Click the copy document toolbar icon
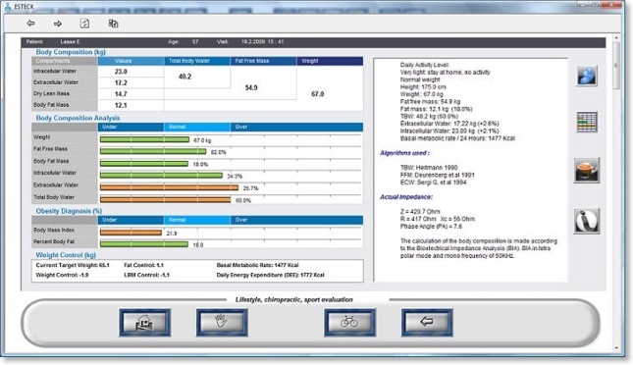This screenshot has width=633, height=365. [113, 24]
